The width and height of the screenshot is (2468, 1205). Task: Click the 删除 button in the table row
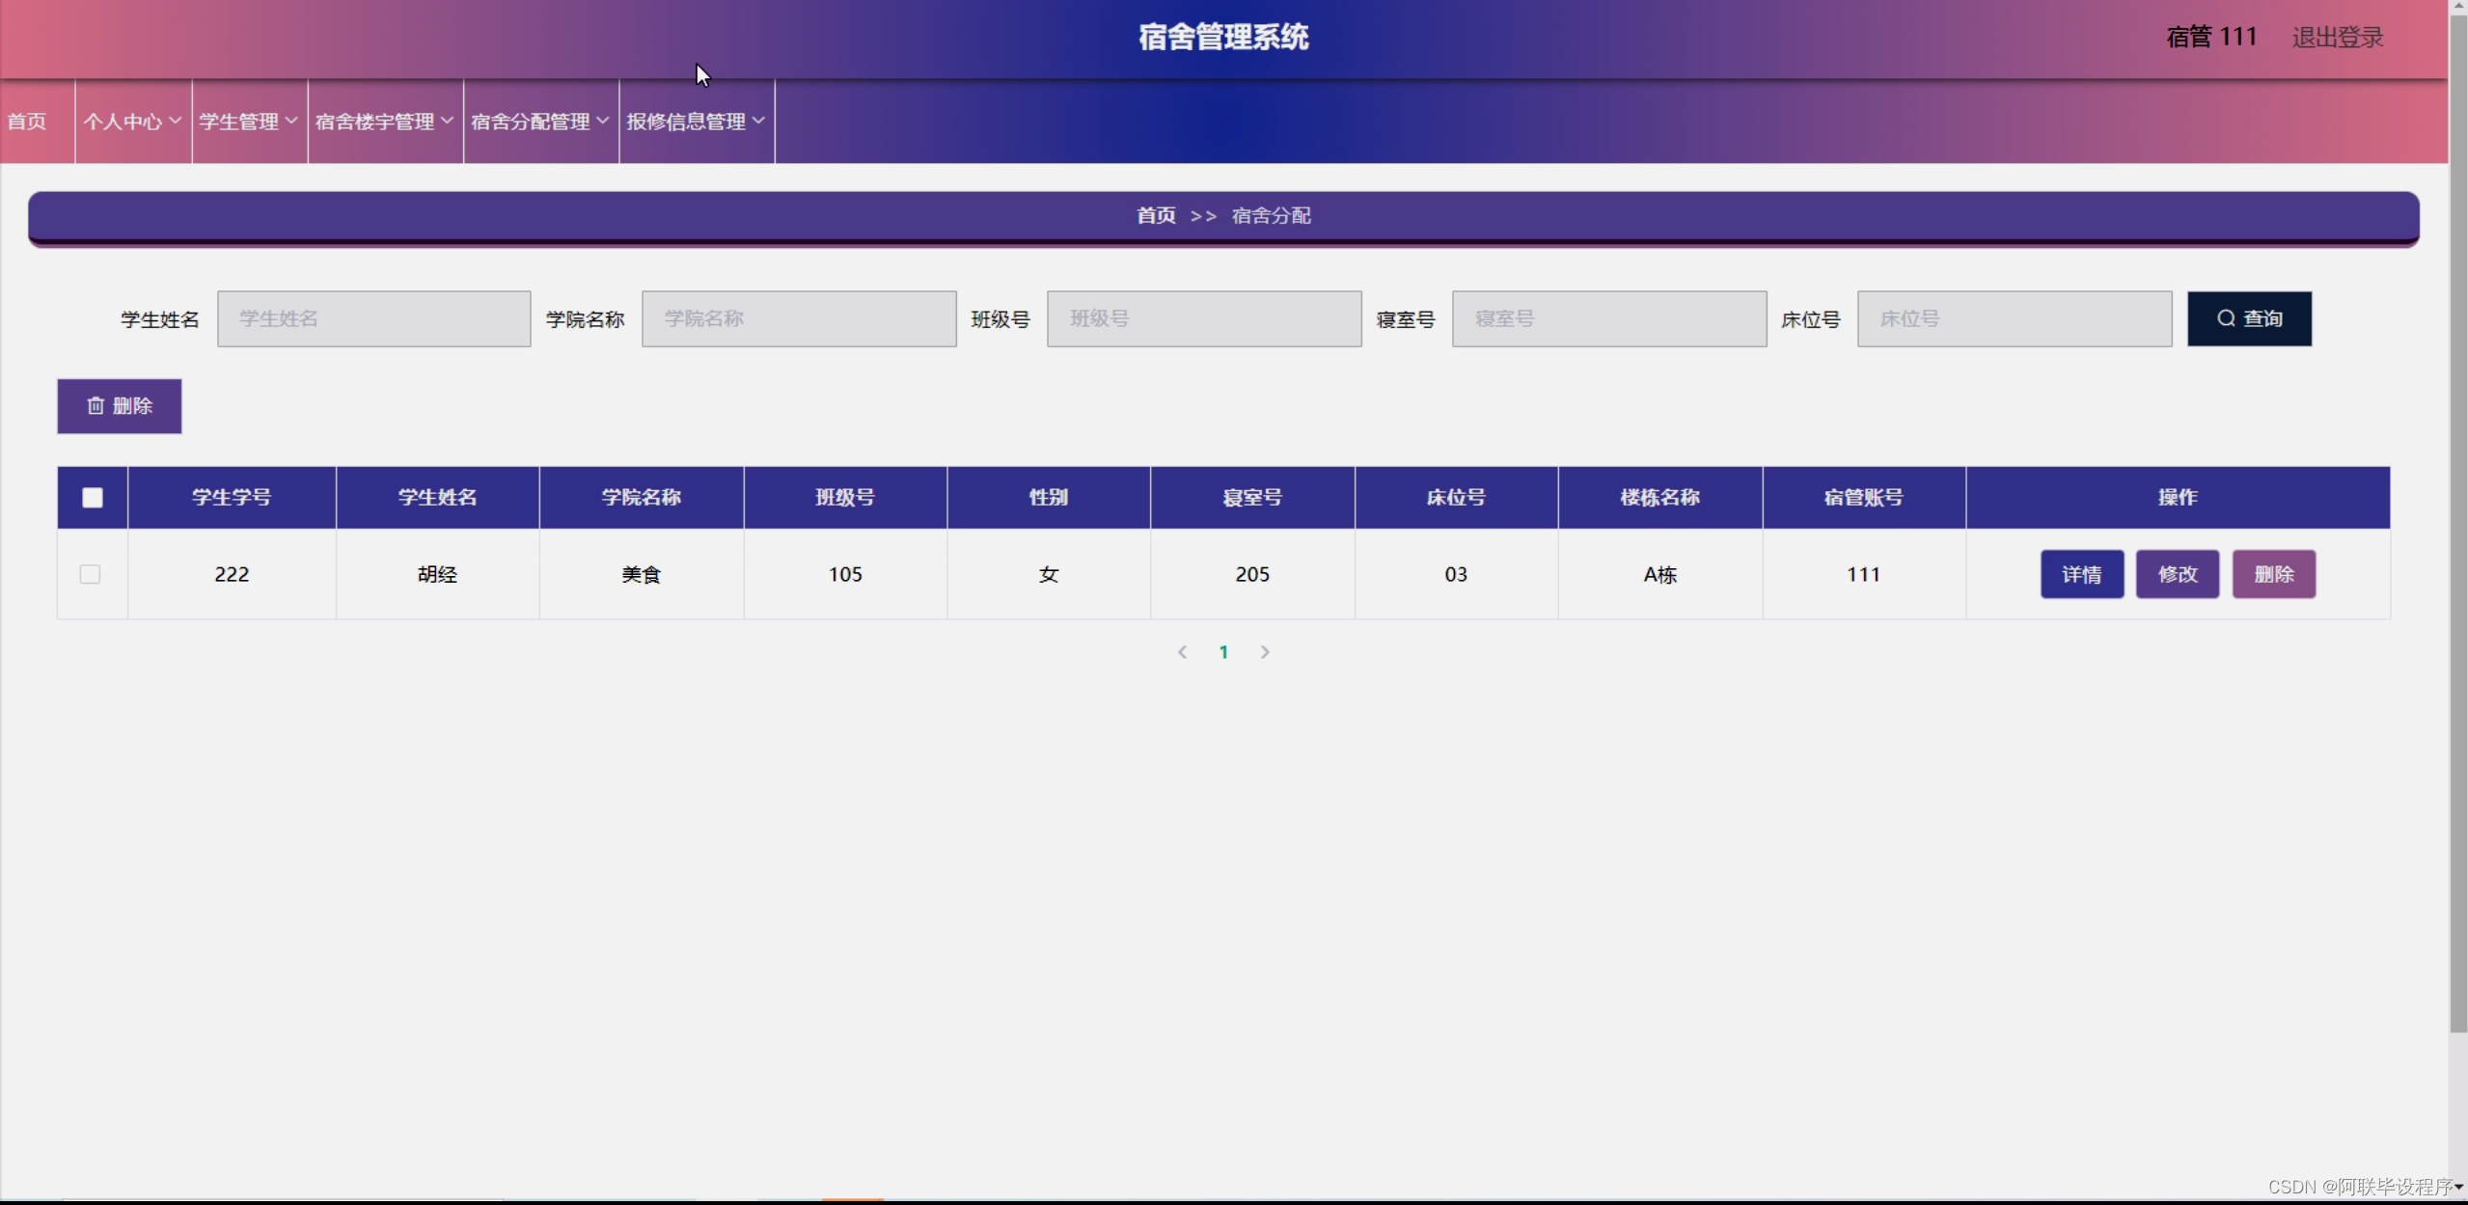point(2274,573)
